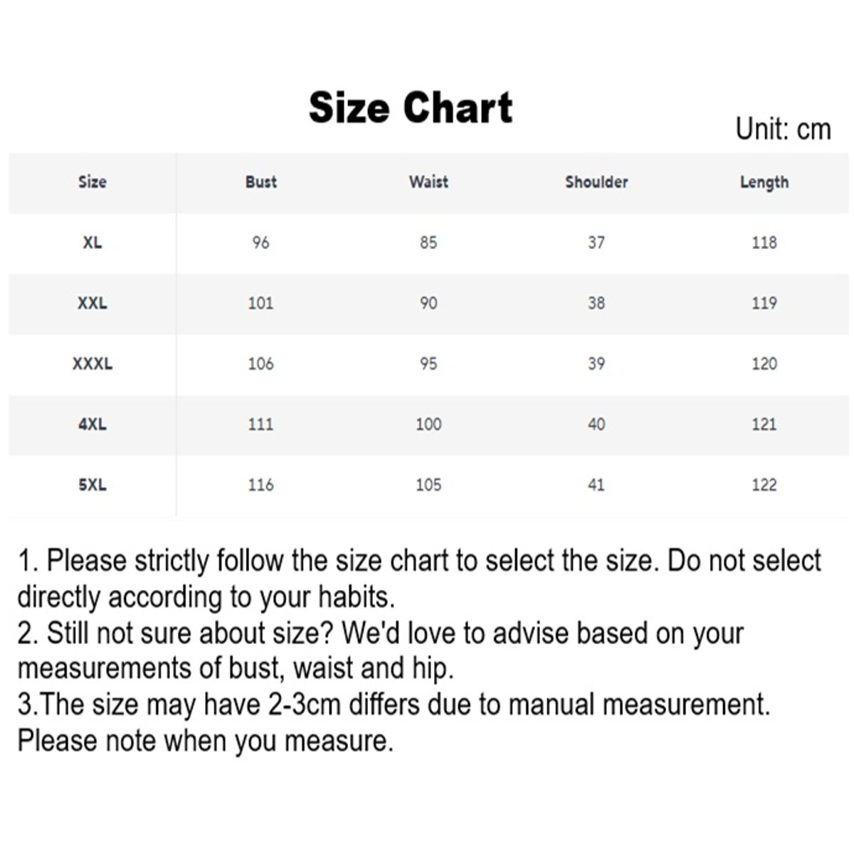
Task: Select the Waist column header
Action: 428,182
